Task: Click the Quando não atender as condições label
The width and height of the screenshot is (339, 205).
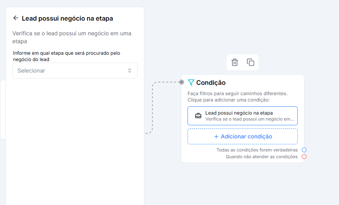Action: tap(262, 157)
